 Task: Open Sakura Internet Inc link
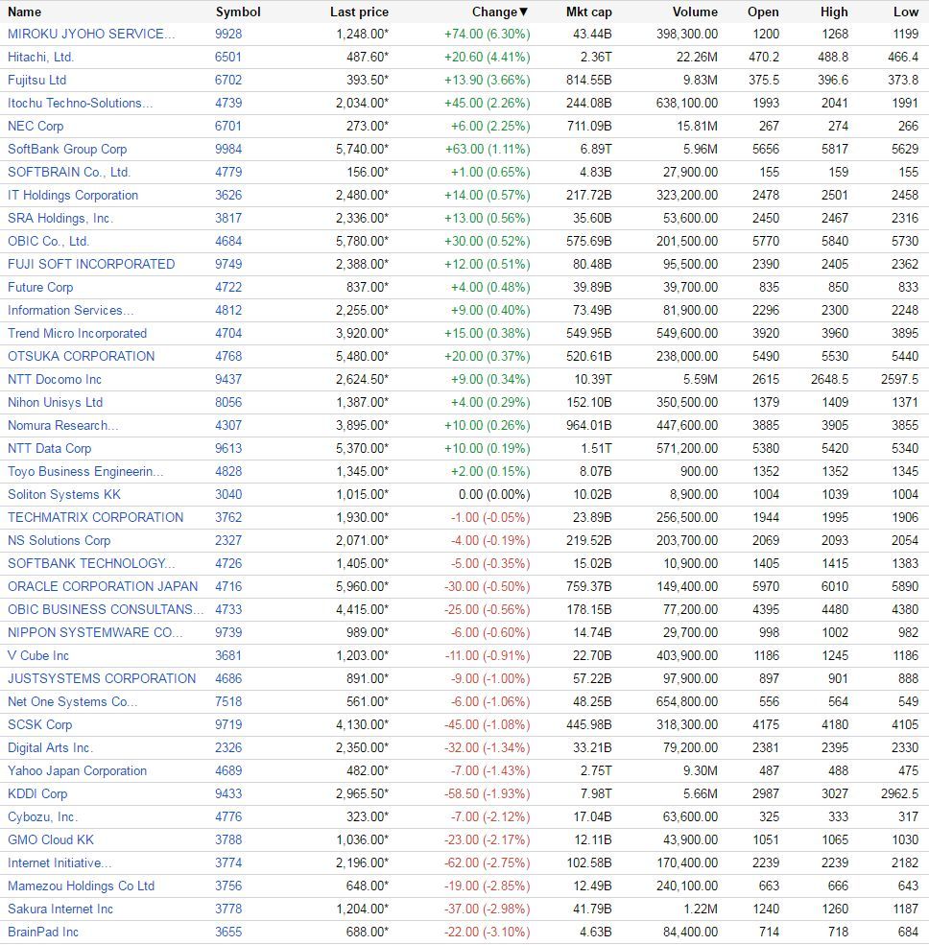[x=60, y=910]
